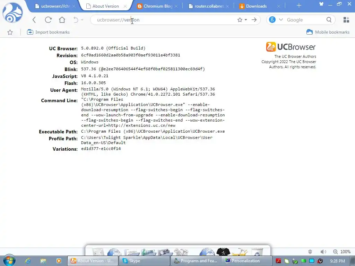Click the safely remove hardware tray icon

click(x=295, y=261)
